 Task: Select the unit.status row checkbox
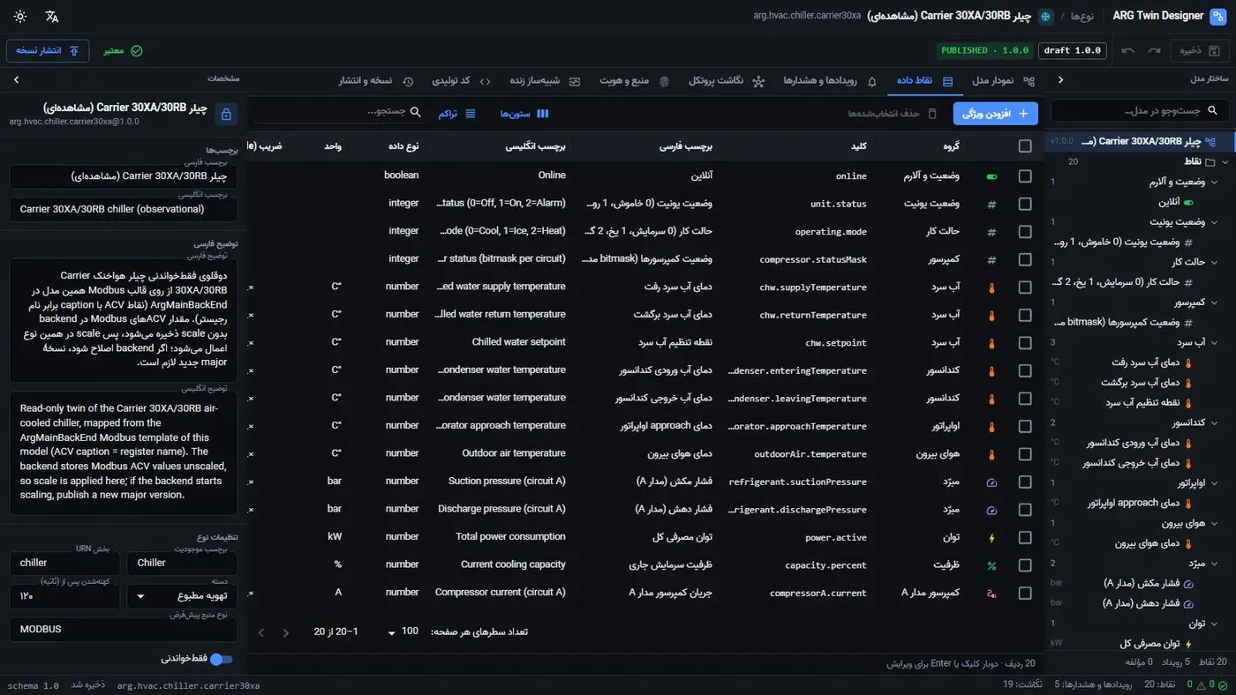pyautogui.click(x=1025, y=204)
